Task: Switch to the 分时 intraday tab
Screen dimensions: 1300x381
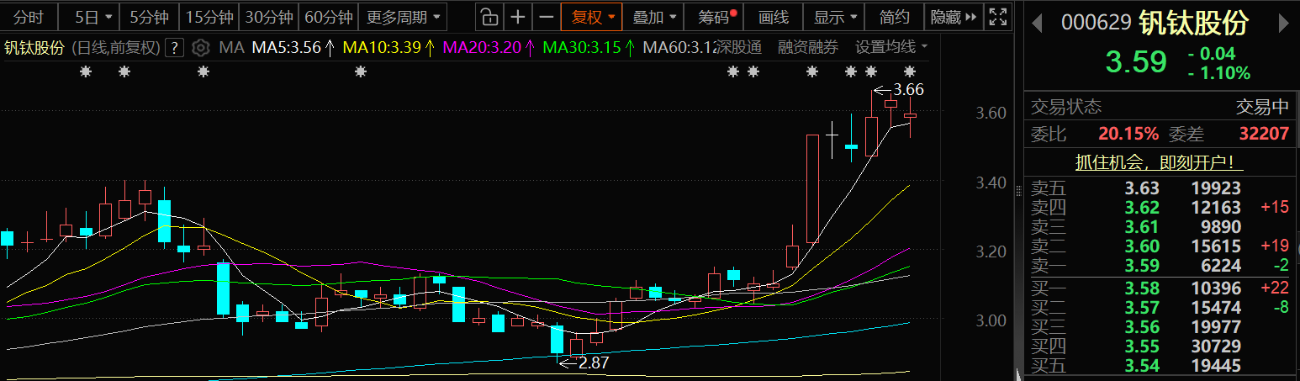Action: (x=29, y=17)
